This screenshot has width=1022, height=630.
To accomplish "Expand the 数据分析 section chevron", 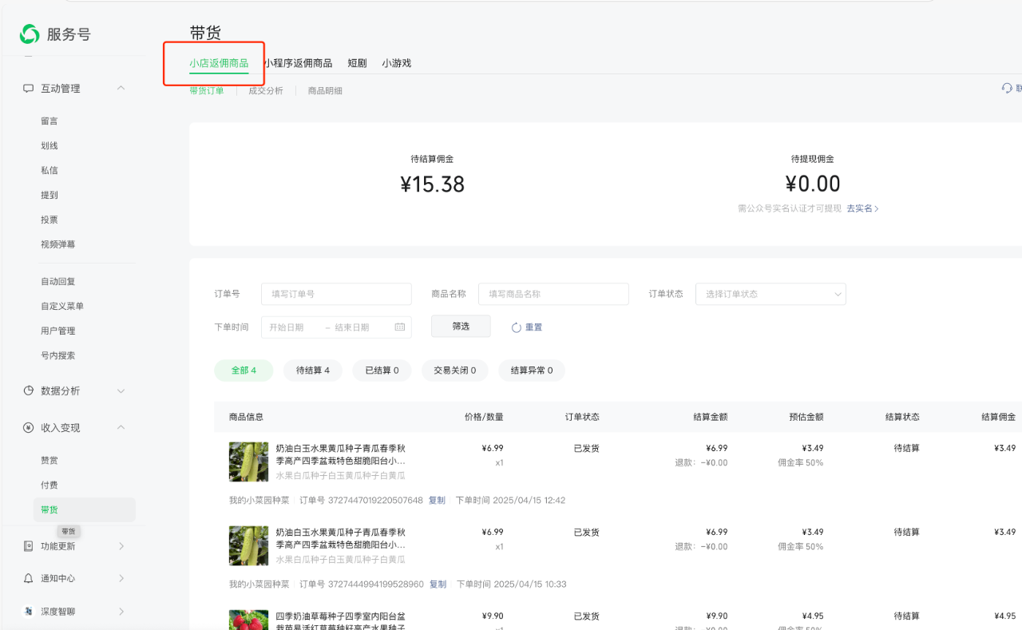I will pyautogui.click(x=121, y=390).
